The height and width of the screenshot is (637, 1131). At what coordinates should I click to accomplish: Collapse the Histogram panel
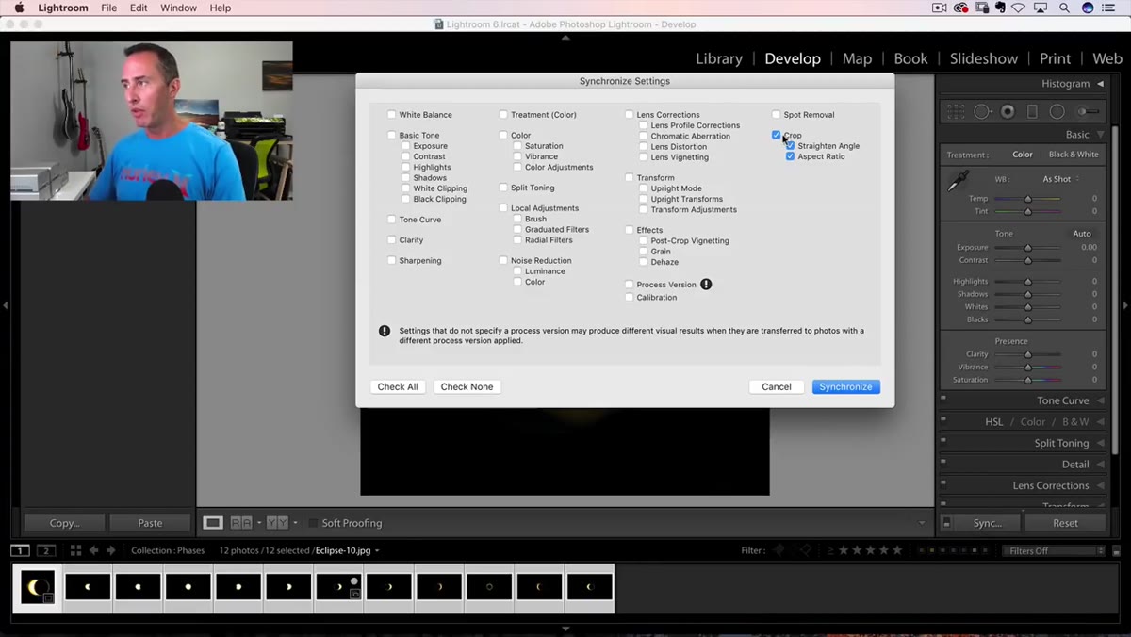pyautogui.click(x=1101, y=84)
